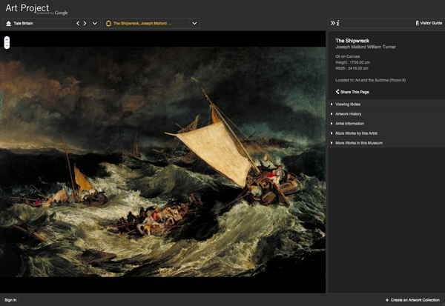This screenshot has width=445, height=306.
Task: Click the Art Project logo
Action: click(x=36, y=9)
